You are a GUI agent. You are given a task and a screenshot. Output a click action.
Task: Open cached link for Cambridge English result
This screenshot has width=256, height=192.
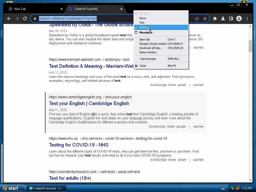pos(198,126)
